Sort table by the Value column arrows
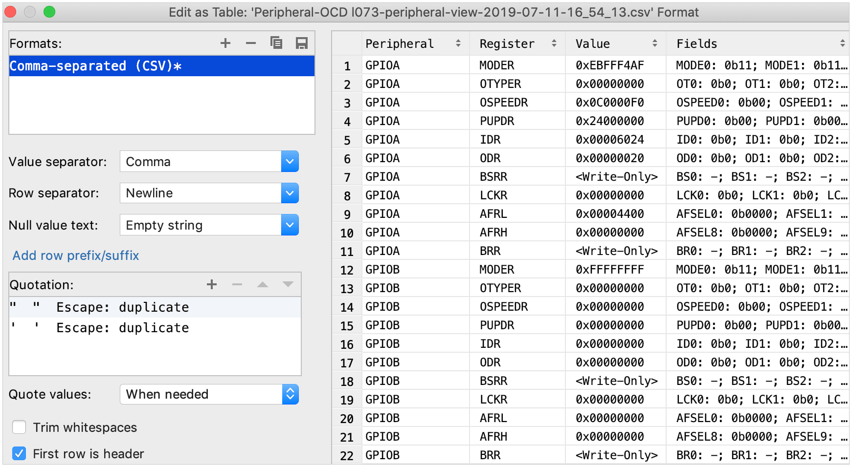This screenshot has width=852, height=468. [655, 43]
